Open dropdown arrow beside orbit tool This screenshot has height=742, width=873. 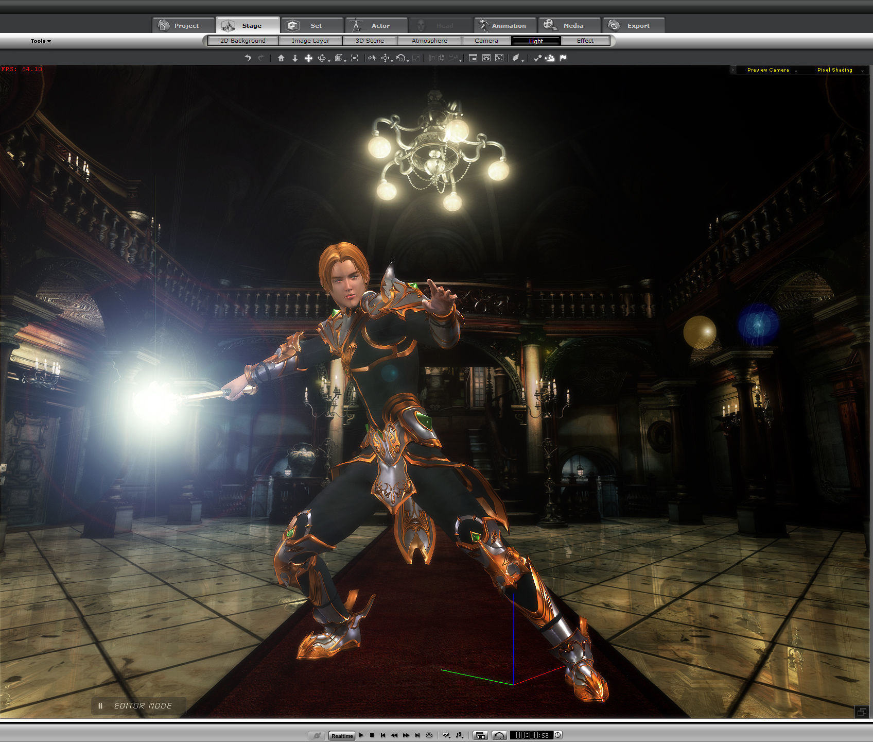(329, 61)
